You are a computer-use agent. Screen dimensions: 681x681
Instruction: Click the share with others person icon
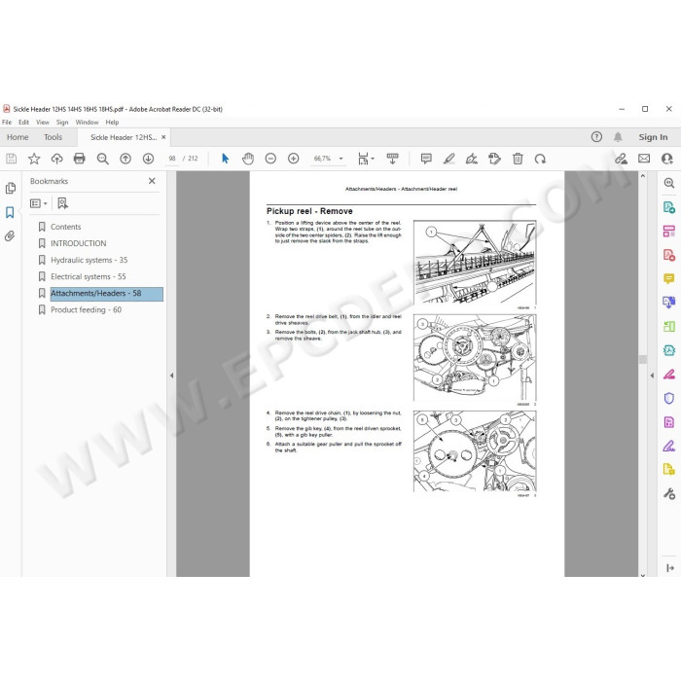(x=667, y=159)
